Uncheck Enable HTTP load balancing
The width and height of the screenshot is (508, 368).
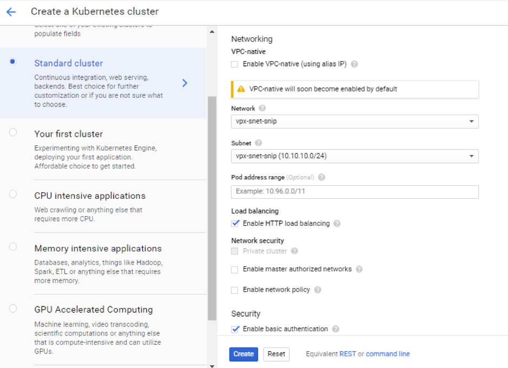pos(235,224)
